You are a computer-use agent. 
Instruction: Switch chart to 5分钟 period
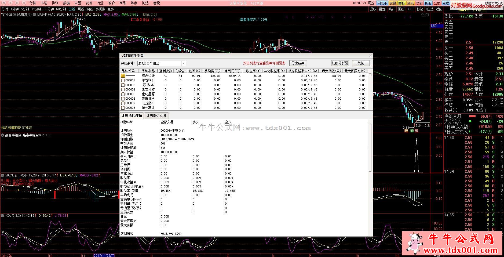[x=25, y=9]
